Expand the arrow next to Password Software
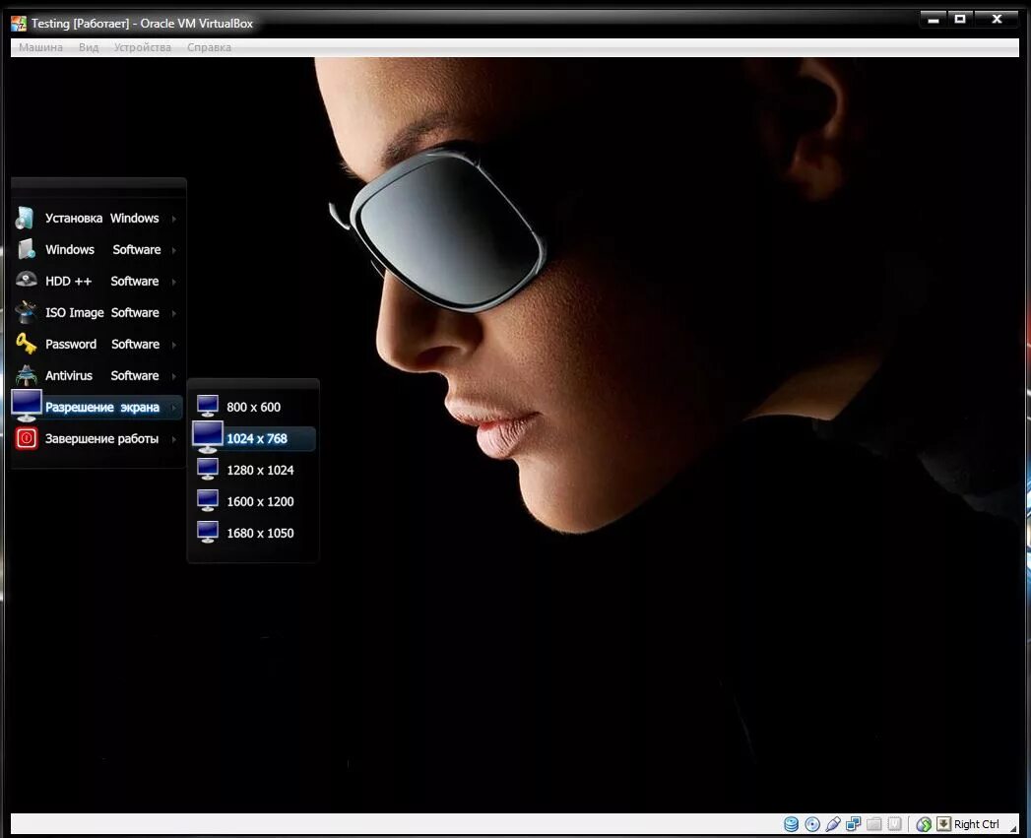Screen dimensions: 1031x838 (173, 345)
